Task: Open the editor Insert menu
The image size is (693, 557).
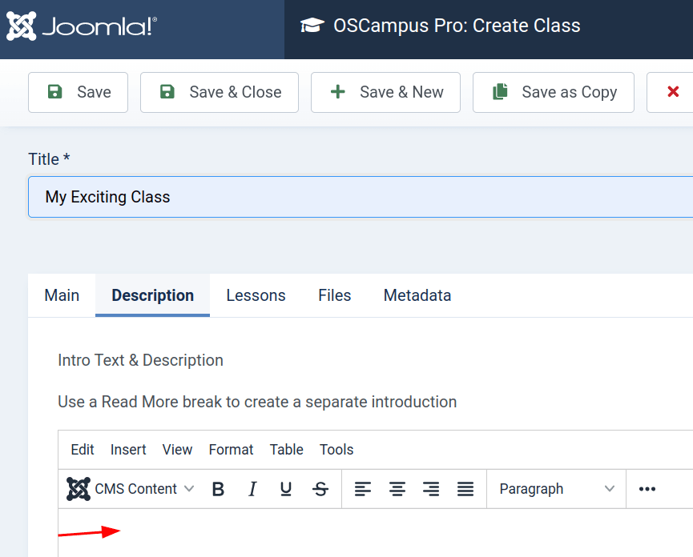Action: click(x=128, y=450)
